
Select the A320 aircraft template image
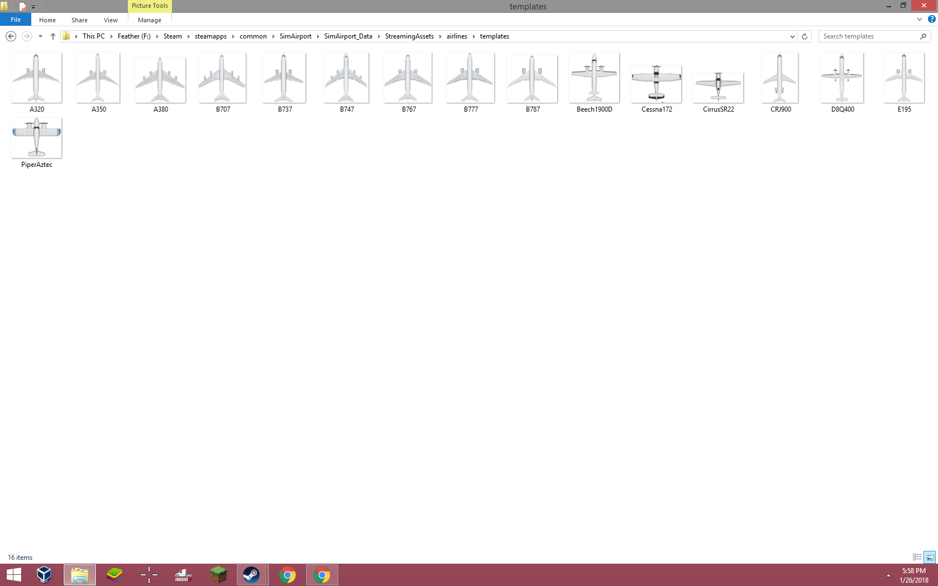click(x=36, y=78)
